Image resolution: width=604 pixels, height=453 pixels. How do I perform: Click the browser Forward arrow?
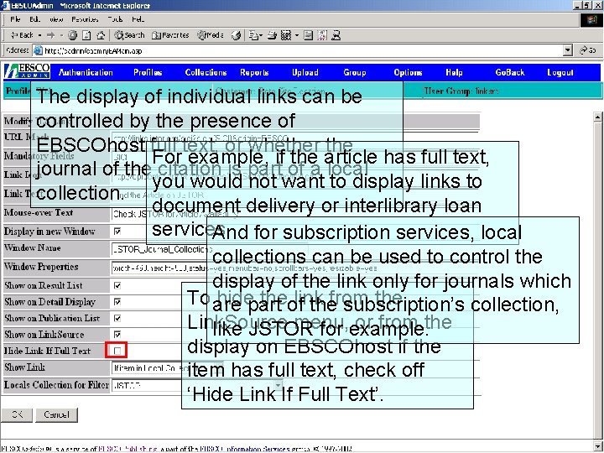51,35
